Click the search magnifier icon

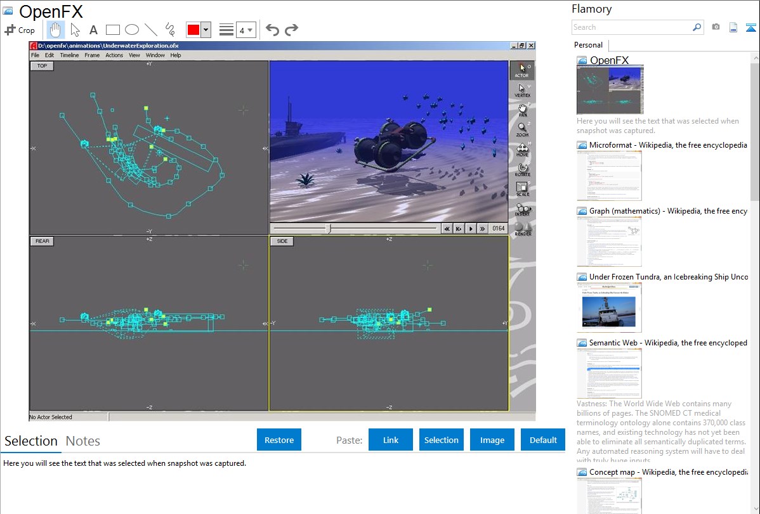697,28
